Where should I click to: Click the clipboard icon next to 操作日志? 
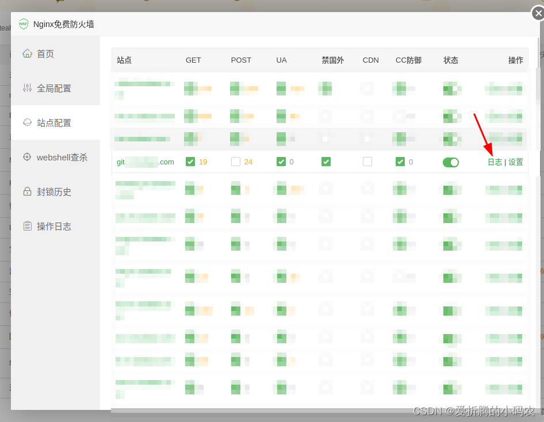click(x=27, y=226)
